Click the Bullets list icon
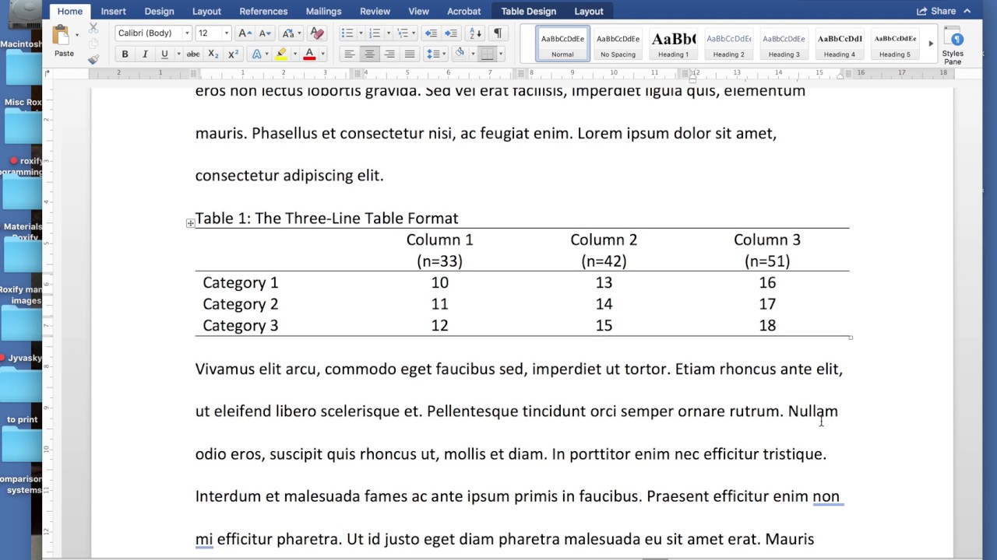The height and width of the screenshot is (560, 997). click(x=347, y=33)
